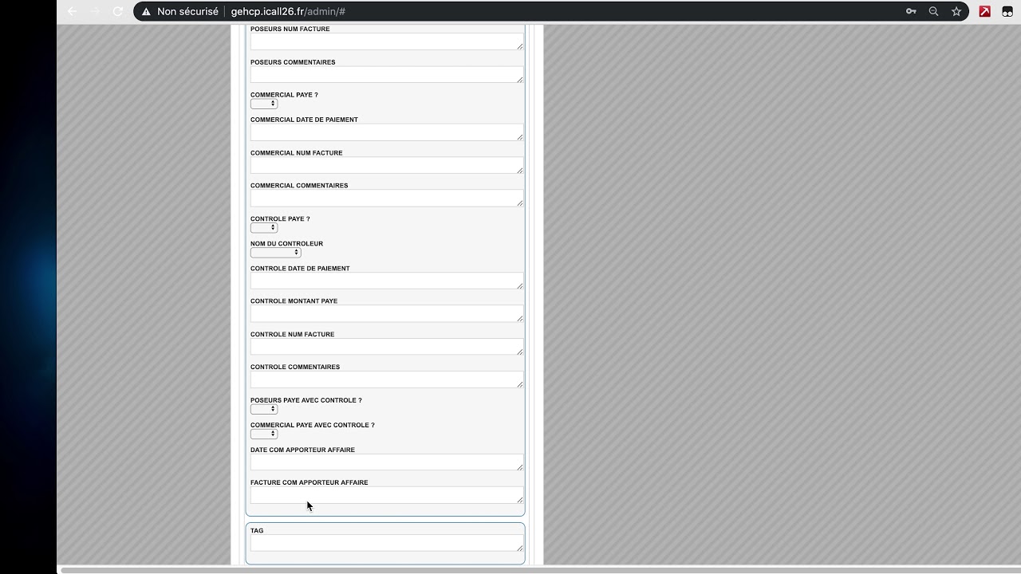Screen dimensions: 1021x574
Task: Click the red extension icon
Action: (985, 11)
